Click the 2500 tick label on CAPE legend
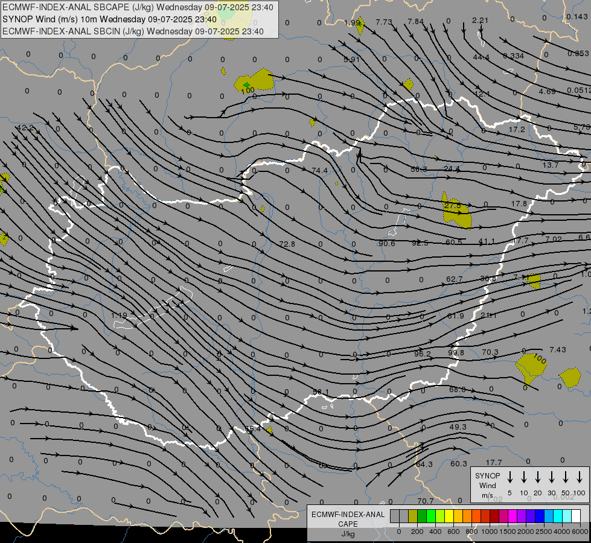591x543 pixels. (544, 532)
